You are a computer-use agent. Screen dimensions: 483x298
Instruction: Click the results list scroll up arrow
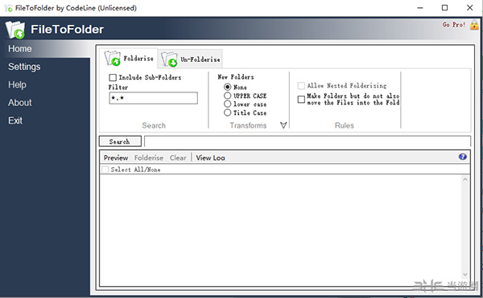[x=465, y=179]
